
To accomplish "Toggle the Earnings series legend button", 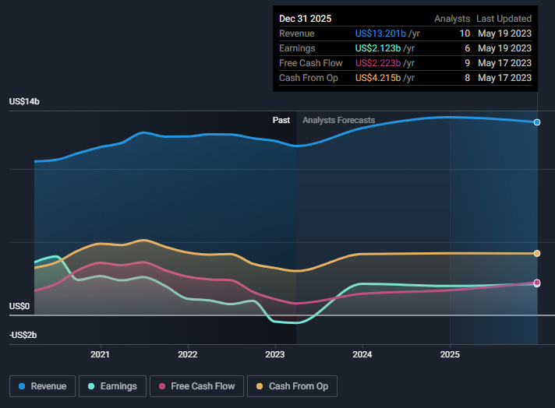I will point(112,386).
